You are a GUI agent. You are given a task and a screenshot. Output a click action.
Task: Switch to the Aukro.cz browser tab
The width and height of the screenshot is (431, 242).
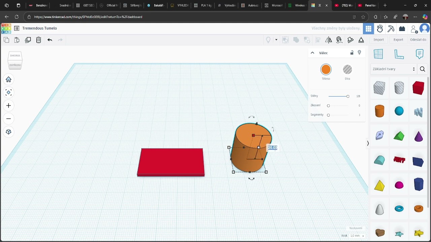[250, 5]
